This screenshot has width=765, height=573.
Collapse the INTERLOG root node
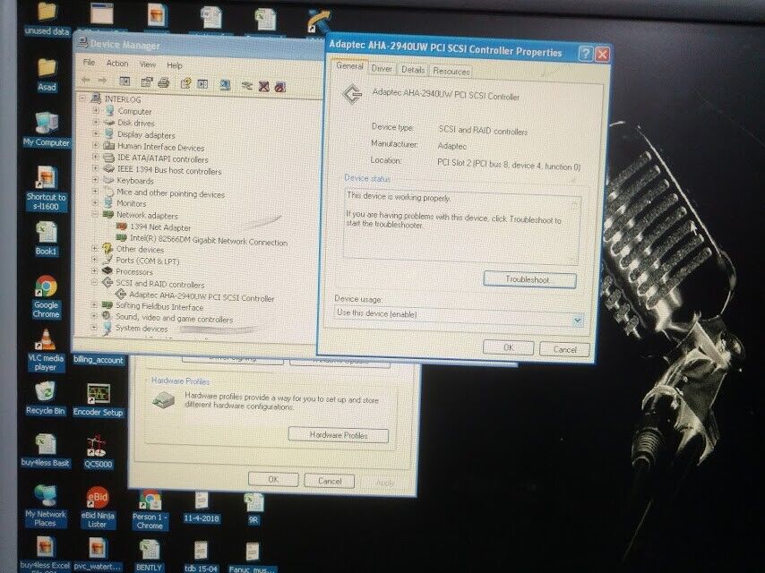(82, 98)
